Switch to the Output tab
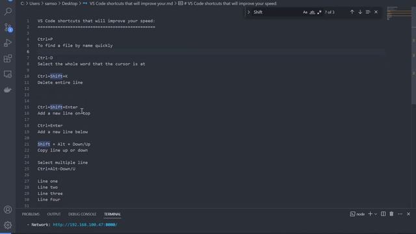The image size is (416, 234). point(54,214)
